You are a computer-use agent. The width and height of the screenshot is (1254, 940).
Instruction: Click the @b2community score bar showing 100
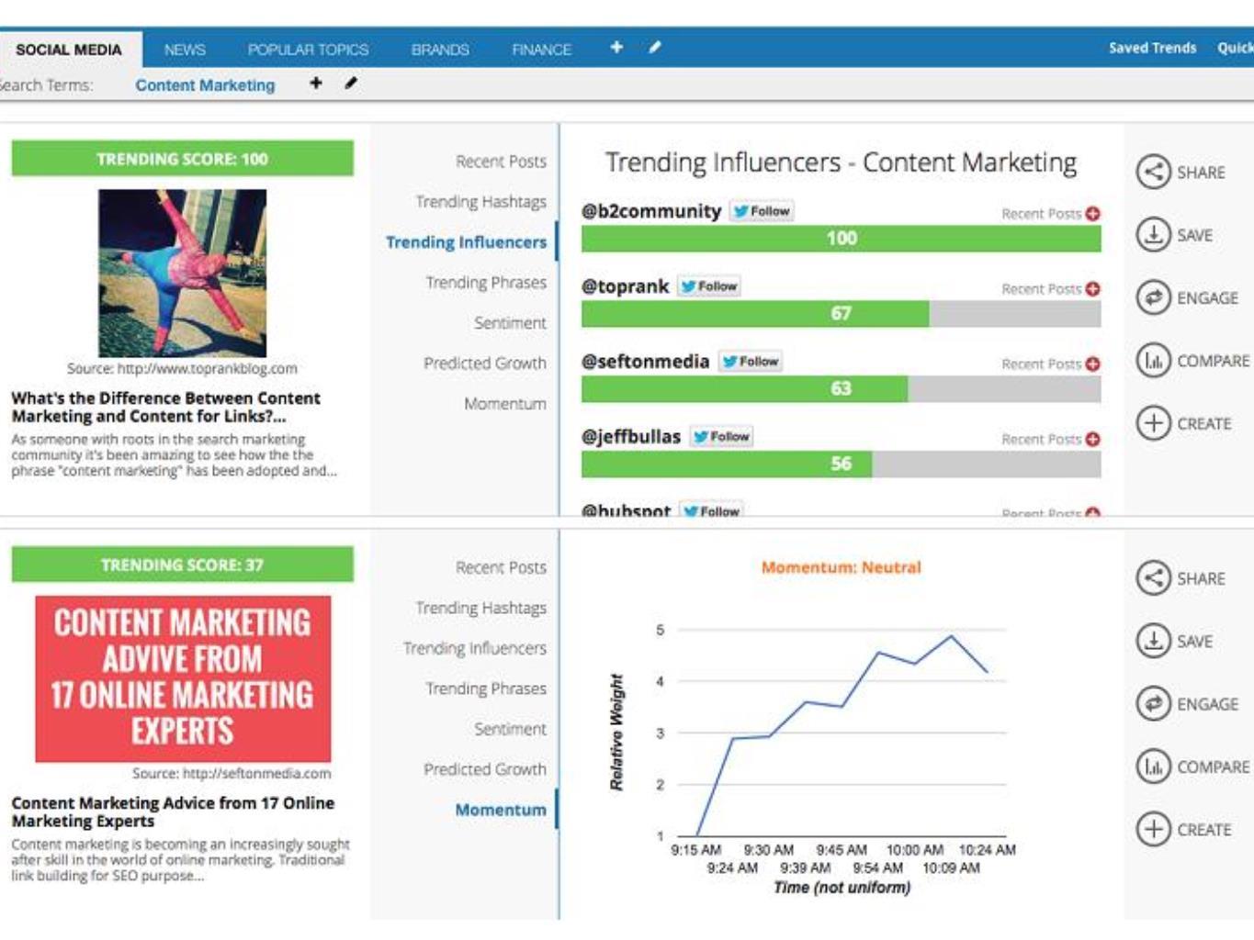pos(841,239)
